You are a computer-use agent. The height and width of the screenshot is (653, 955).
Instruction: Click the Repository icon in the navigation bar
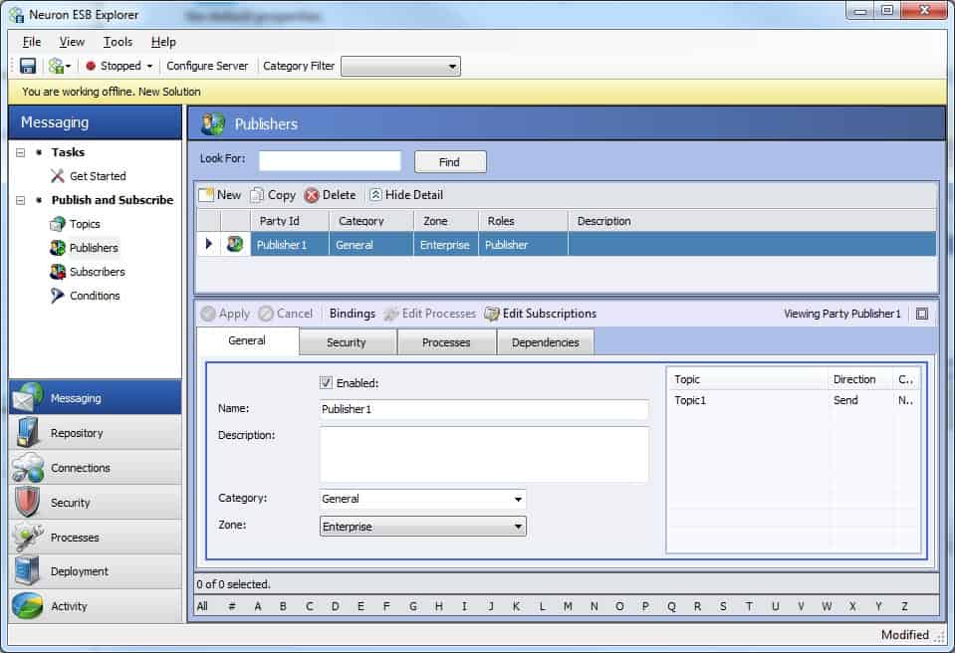[28, 432]
